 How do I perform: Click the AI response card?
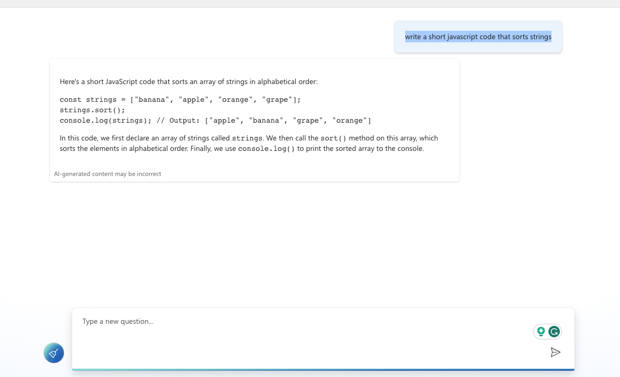click(x=254, y=120)
